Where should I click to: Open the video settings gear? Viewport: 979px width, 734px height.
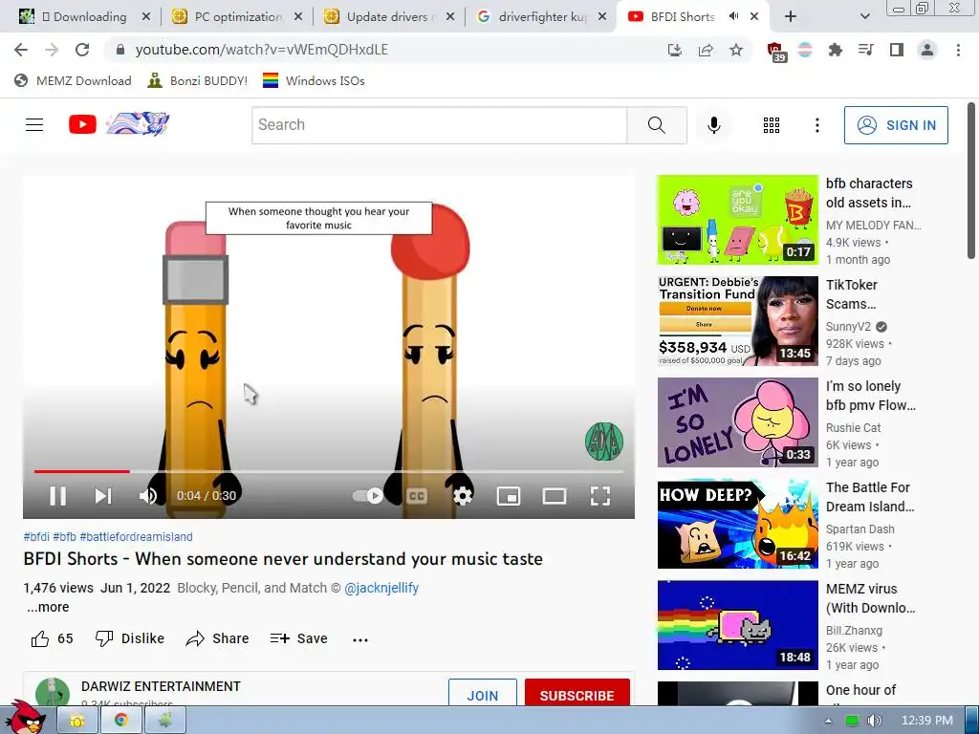click(463, 496)
